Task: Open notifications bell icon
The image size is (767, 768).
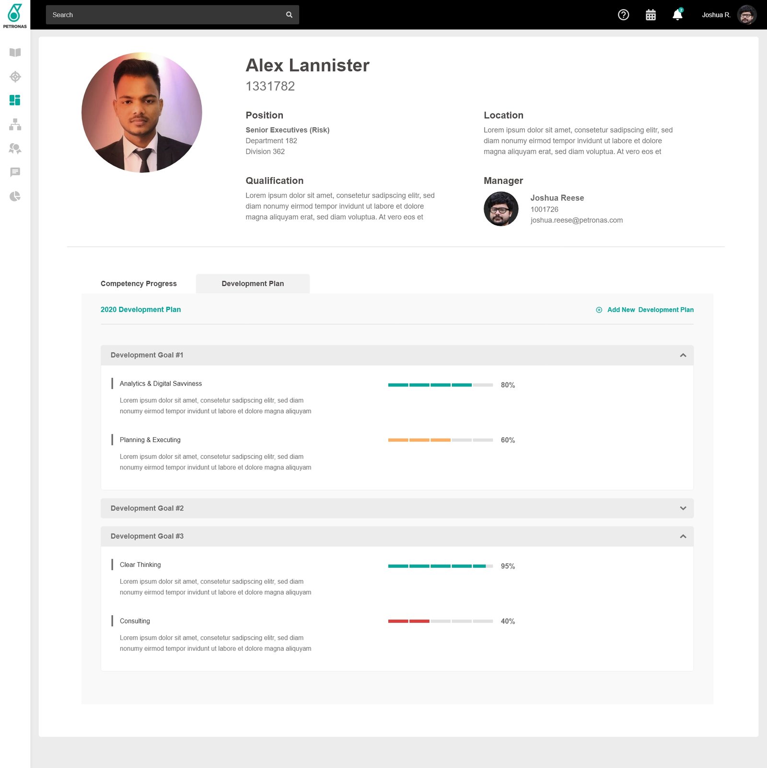Action: point(677,15)
